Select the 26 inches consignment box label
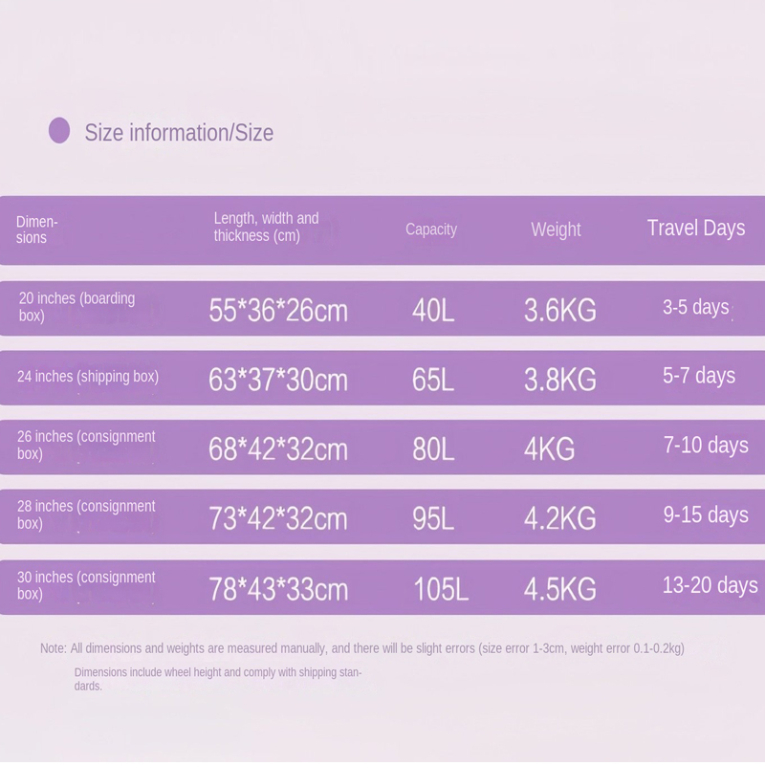765x765 pixels. 86,445
